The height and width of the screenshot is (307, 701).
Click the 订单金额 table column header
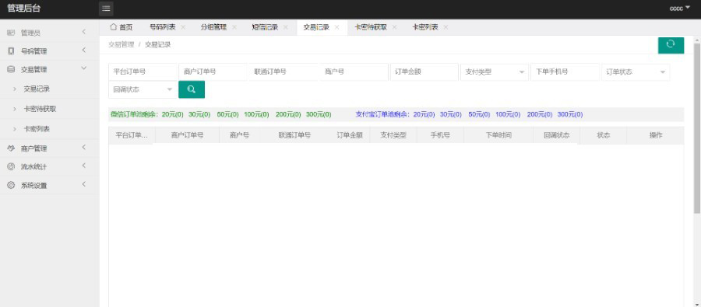[x=350, y=135]
